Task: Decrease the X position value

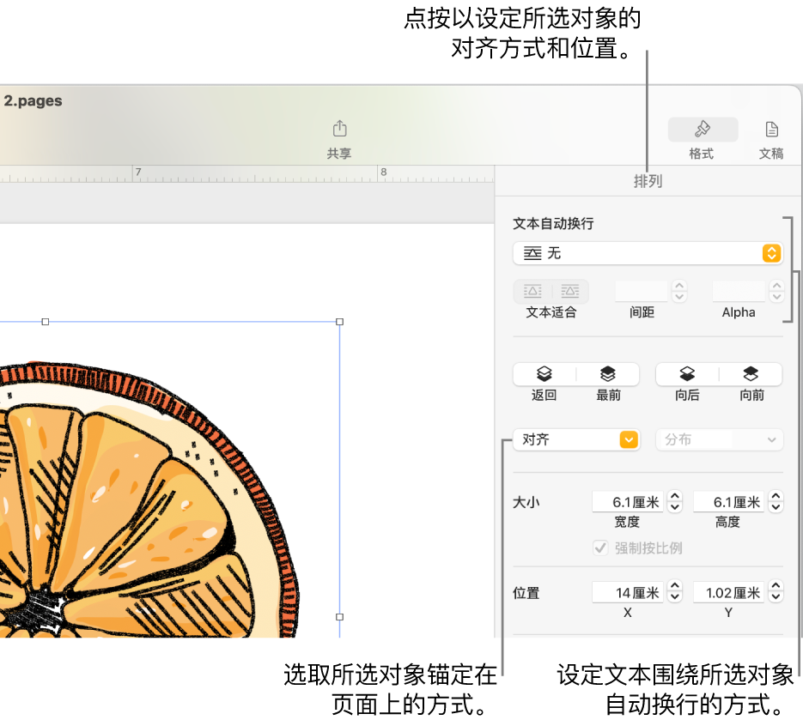Action: [675, 597]
